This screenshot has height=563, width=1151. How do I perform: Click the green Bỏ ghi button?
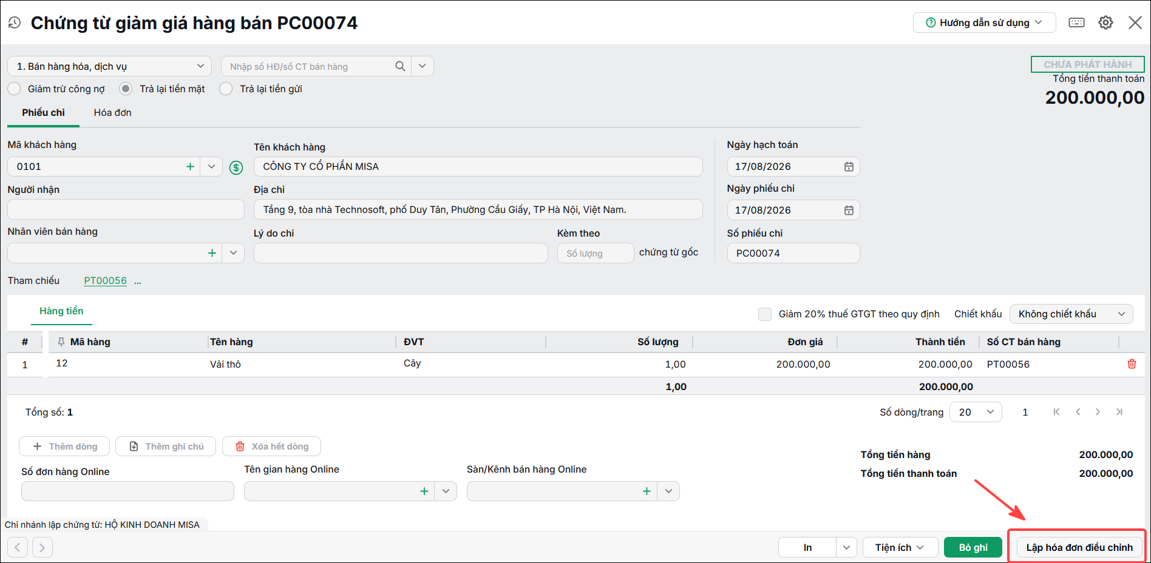pyautogui.click(x=973, y=547)
